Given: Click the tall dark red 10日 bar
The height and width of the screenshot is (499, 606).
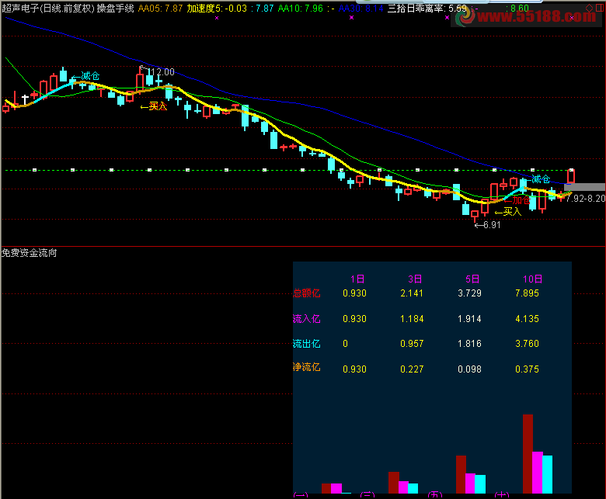Looking at the screenshot, I should click(x=528, y=454).
